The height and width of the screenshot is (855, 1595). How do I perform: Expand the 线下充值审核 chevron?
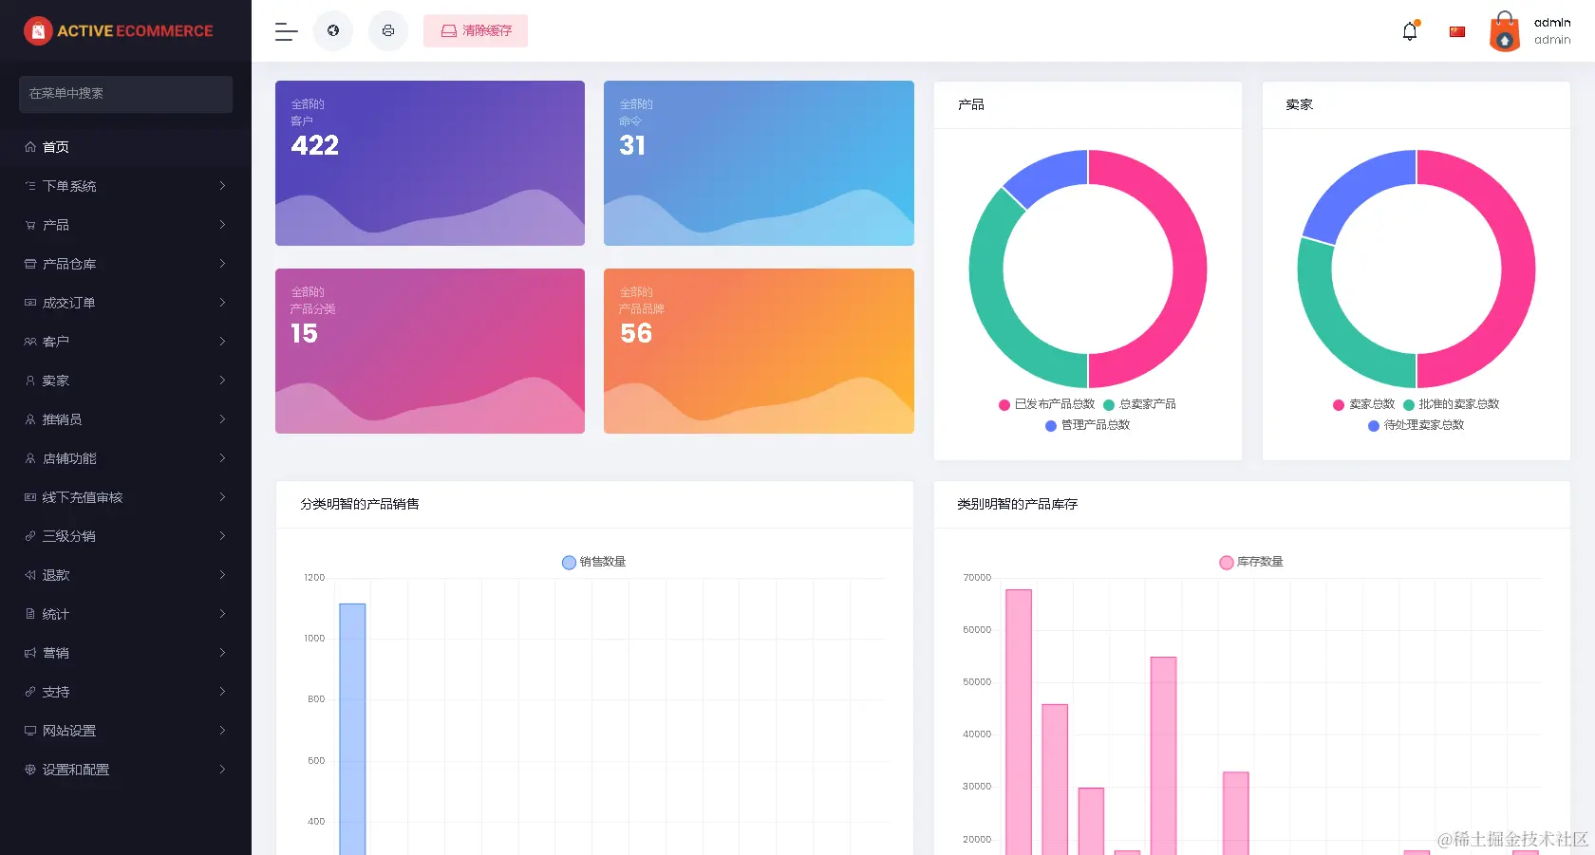[x=222, y=497]
